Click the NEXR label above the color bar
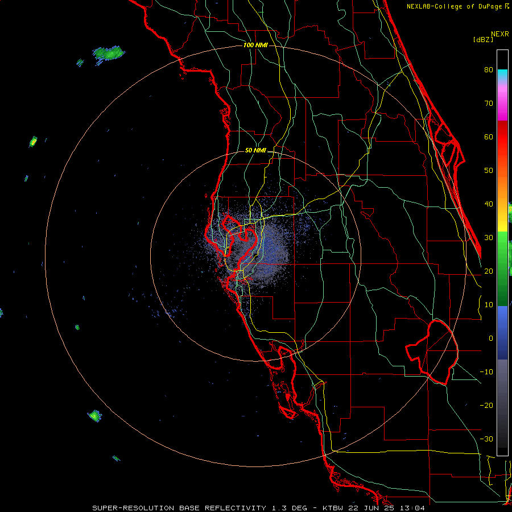This screenshot has height=512, width=512. [x=500, y=34]
